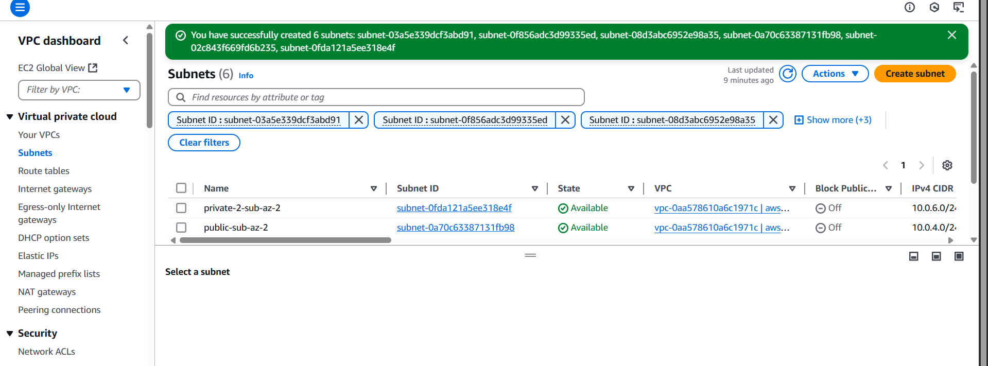Viewport: 988px width, 366px height.
Task: Click the main content vertical scrollbar
Action: [974, 127]
